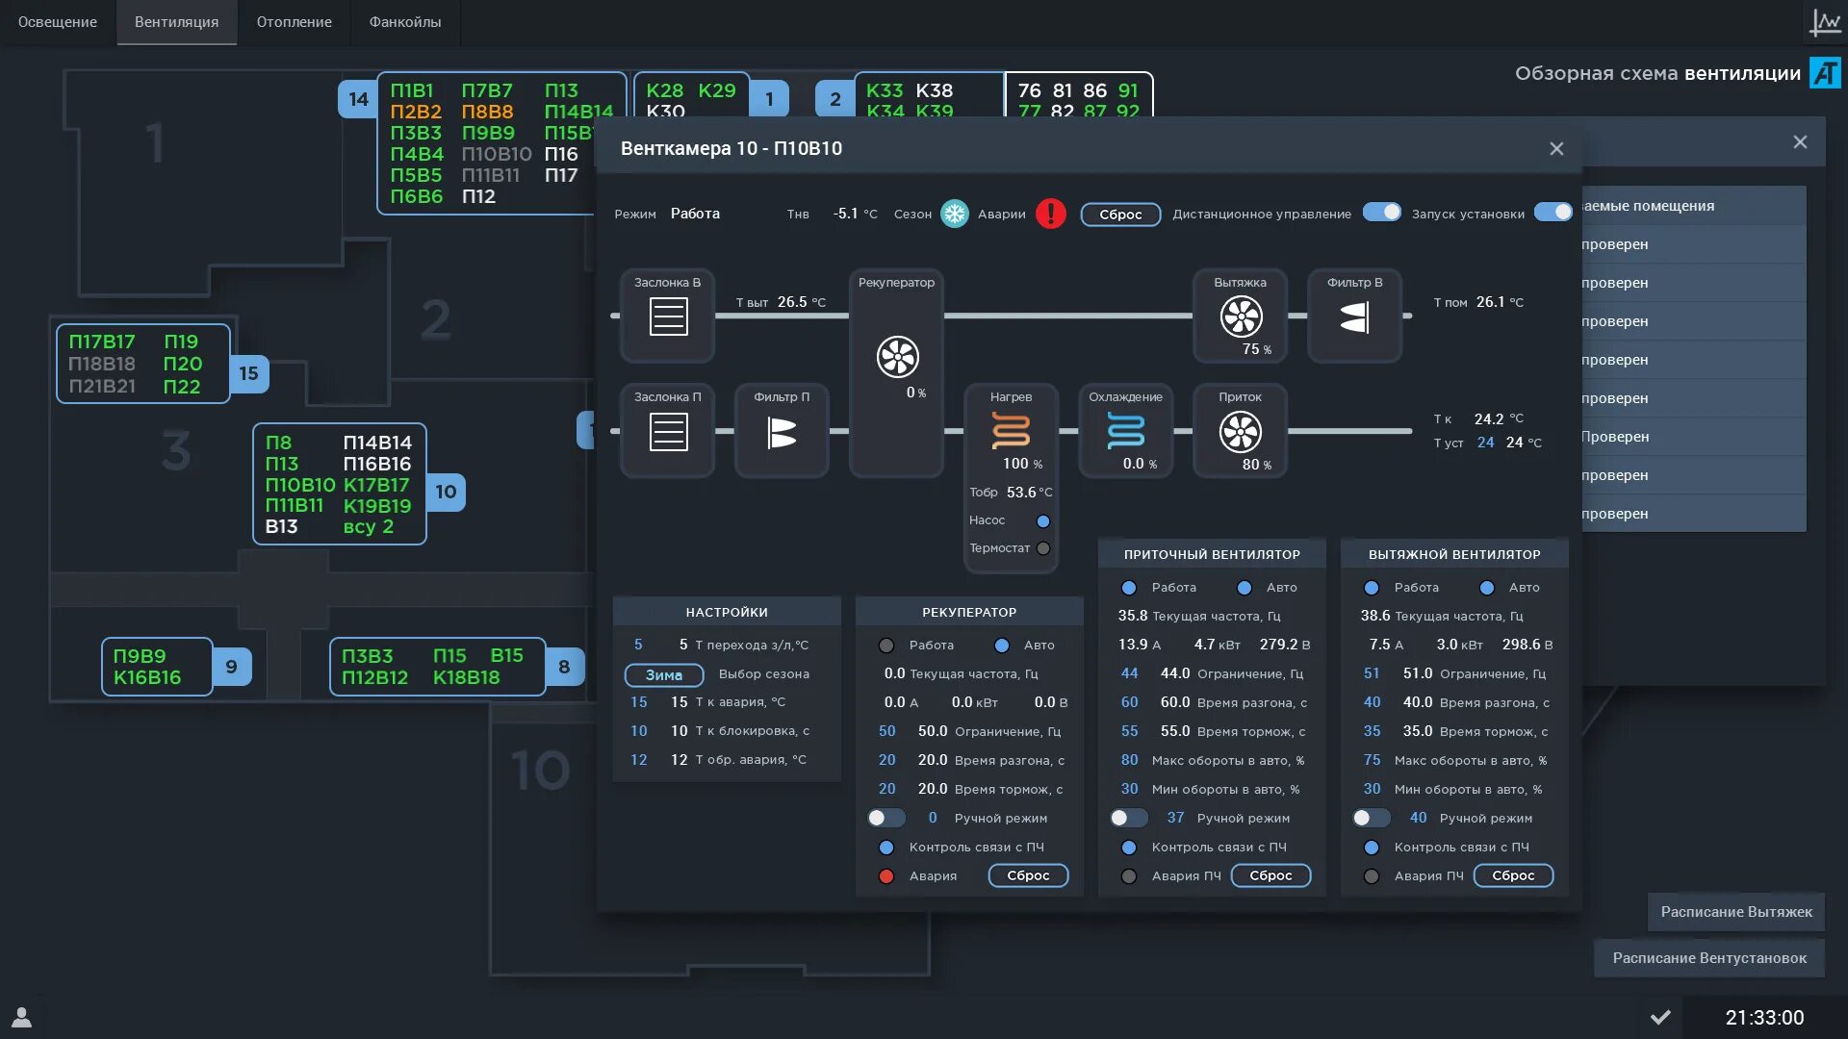Open the Фильтр В filter icon
Viewport: 1848px width, 1039px height.
[x=1354, y=317]
